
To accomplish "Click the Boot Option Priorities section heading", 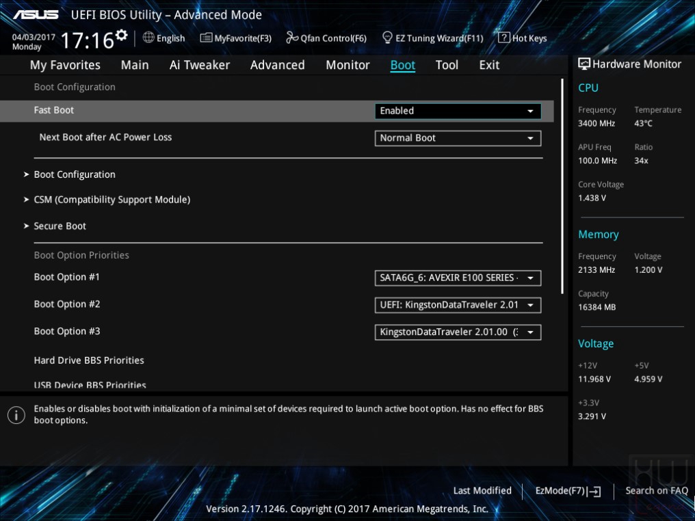I will point(81,255).
